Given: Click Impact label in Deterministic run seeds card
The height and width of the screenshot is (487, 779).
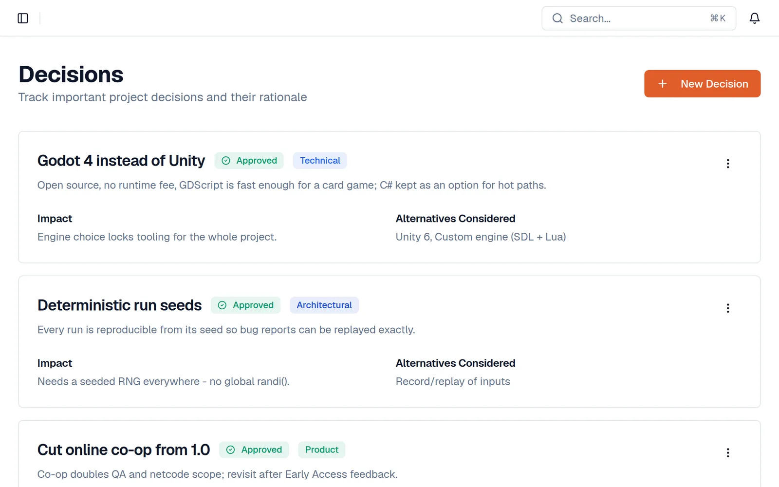Looking at the screenshot, I should click(55, 363).
